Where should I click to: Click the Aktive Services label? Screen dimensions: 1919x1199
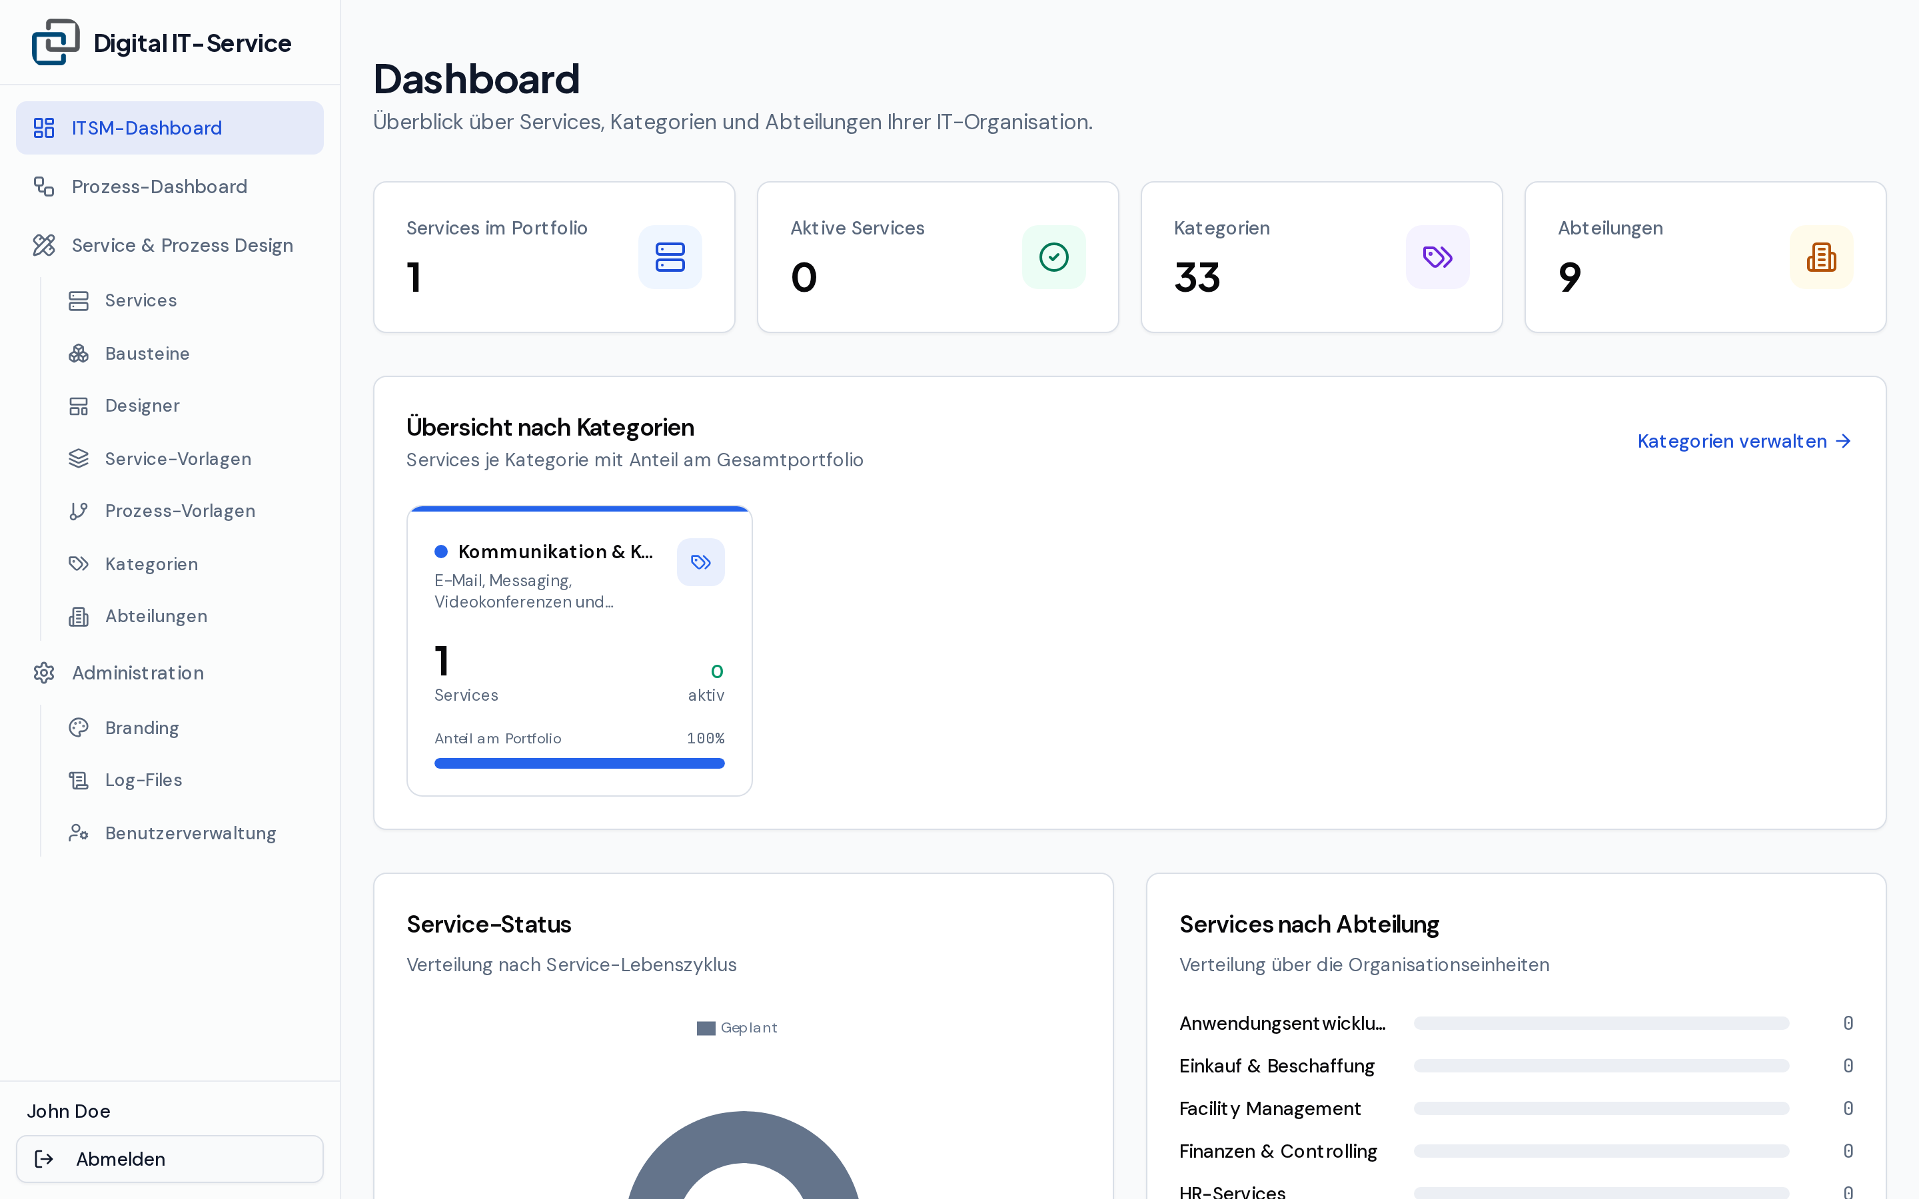click(x=857, y=228)
